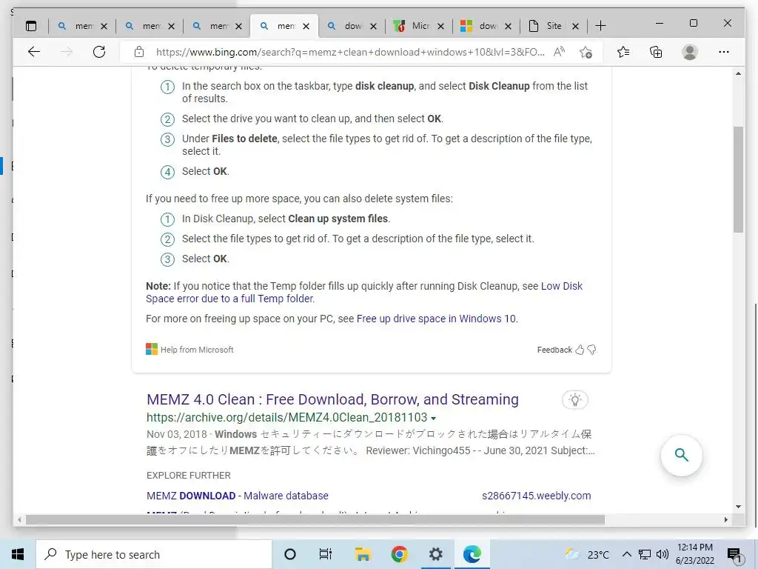
Task: Open Cortana circle on taskbar
Action: click(x=290, y=554)
